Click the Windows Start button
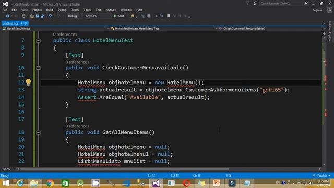334x188 pixels. (x=6, y=183)
